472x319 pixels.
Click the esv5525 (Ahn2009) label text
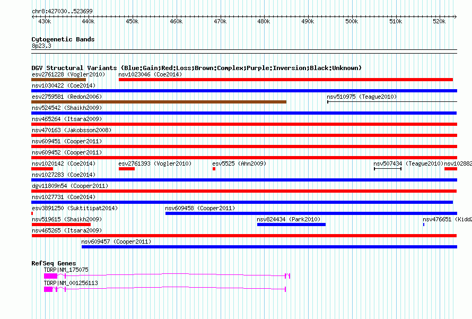point(239,163)
